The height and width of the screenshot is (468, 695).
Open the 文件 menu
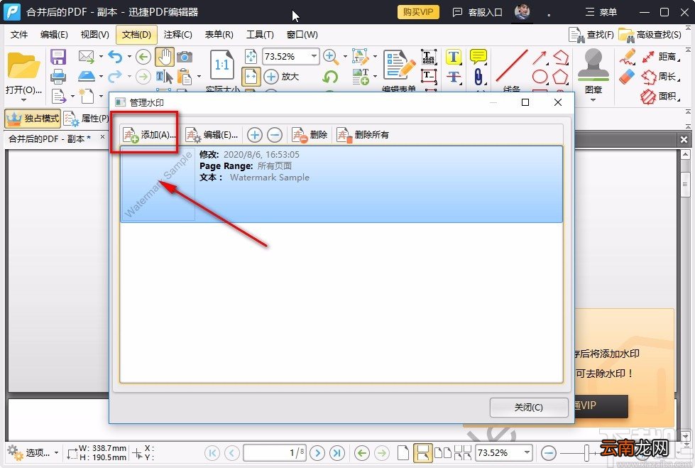point(19,35)
